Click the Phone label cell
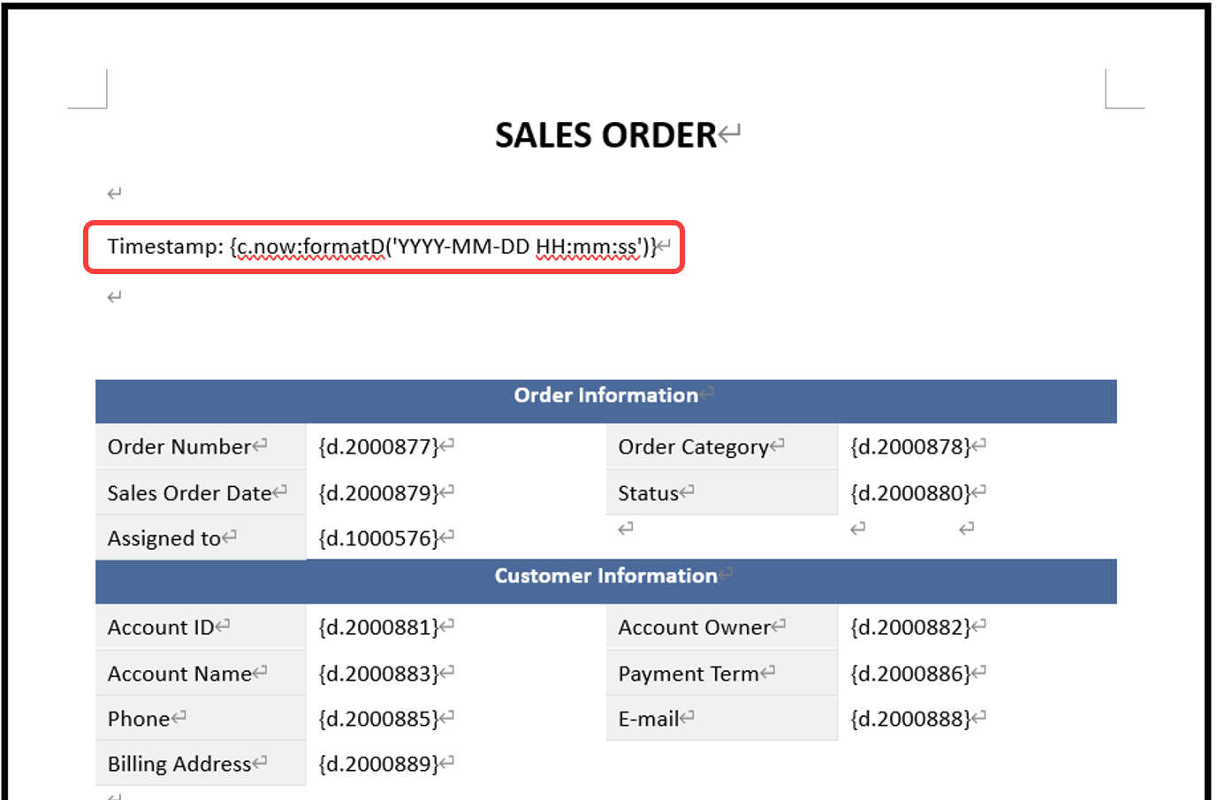This screenshot has width=1217, height=800. 139,719
